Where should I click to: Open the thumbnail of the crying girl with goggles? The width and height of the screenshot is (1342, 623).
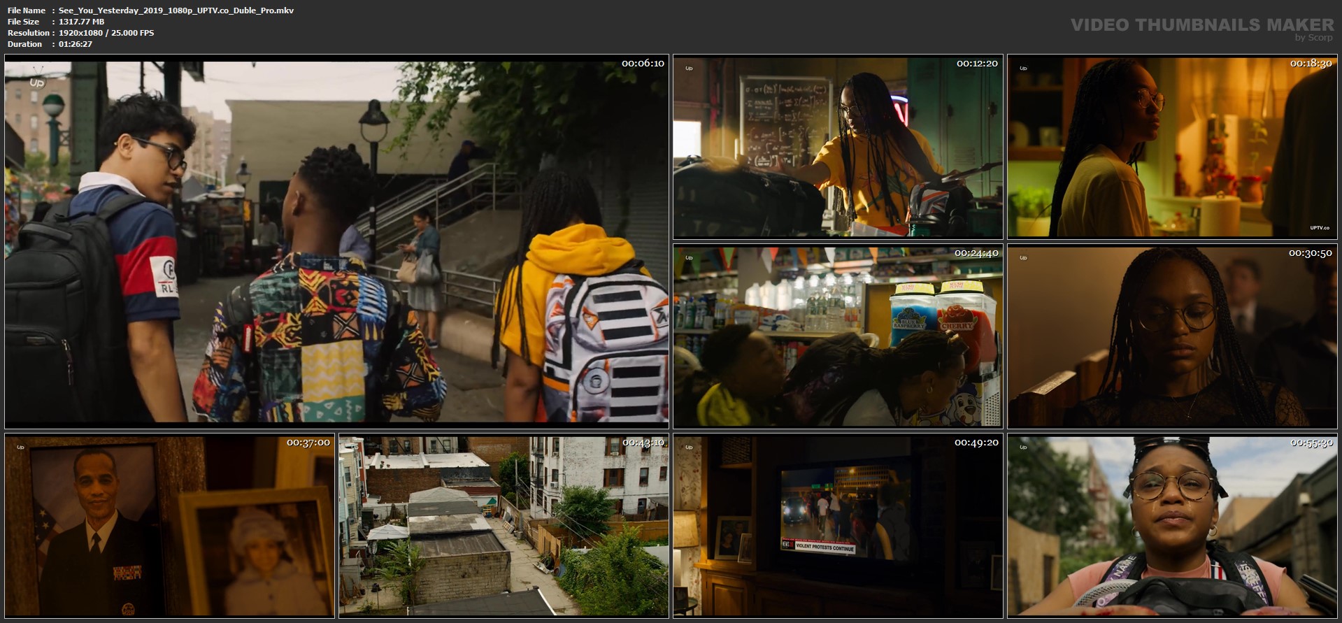pos(1172,526)
